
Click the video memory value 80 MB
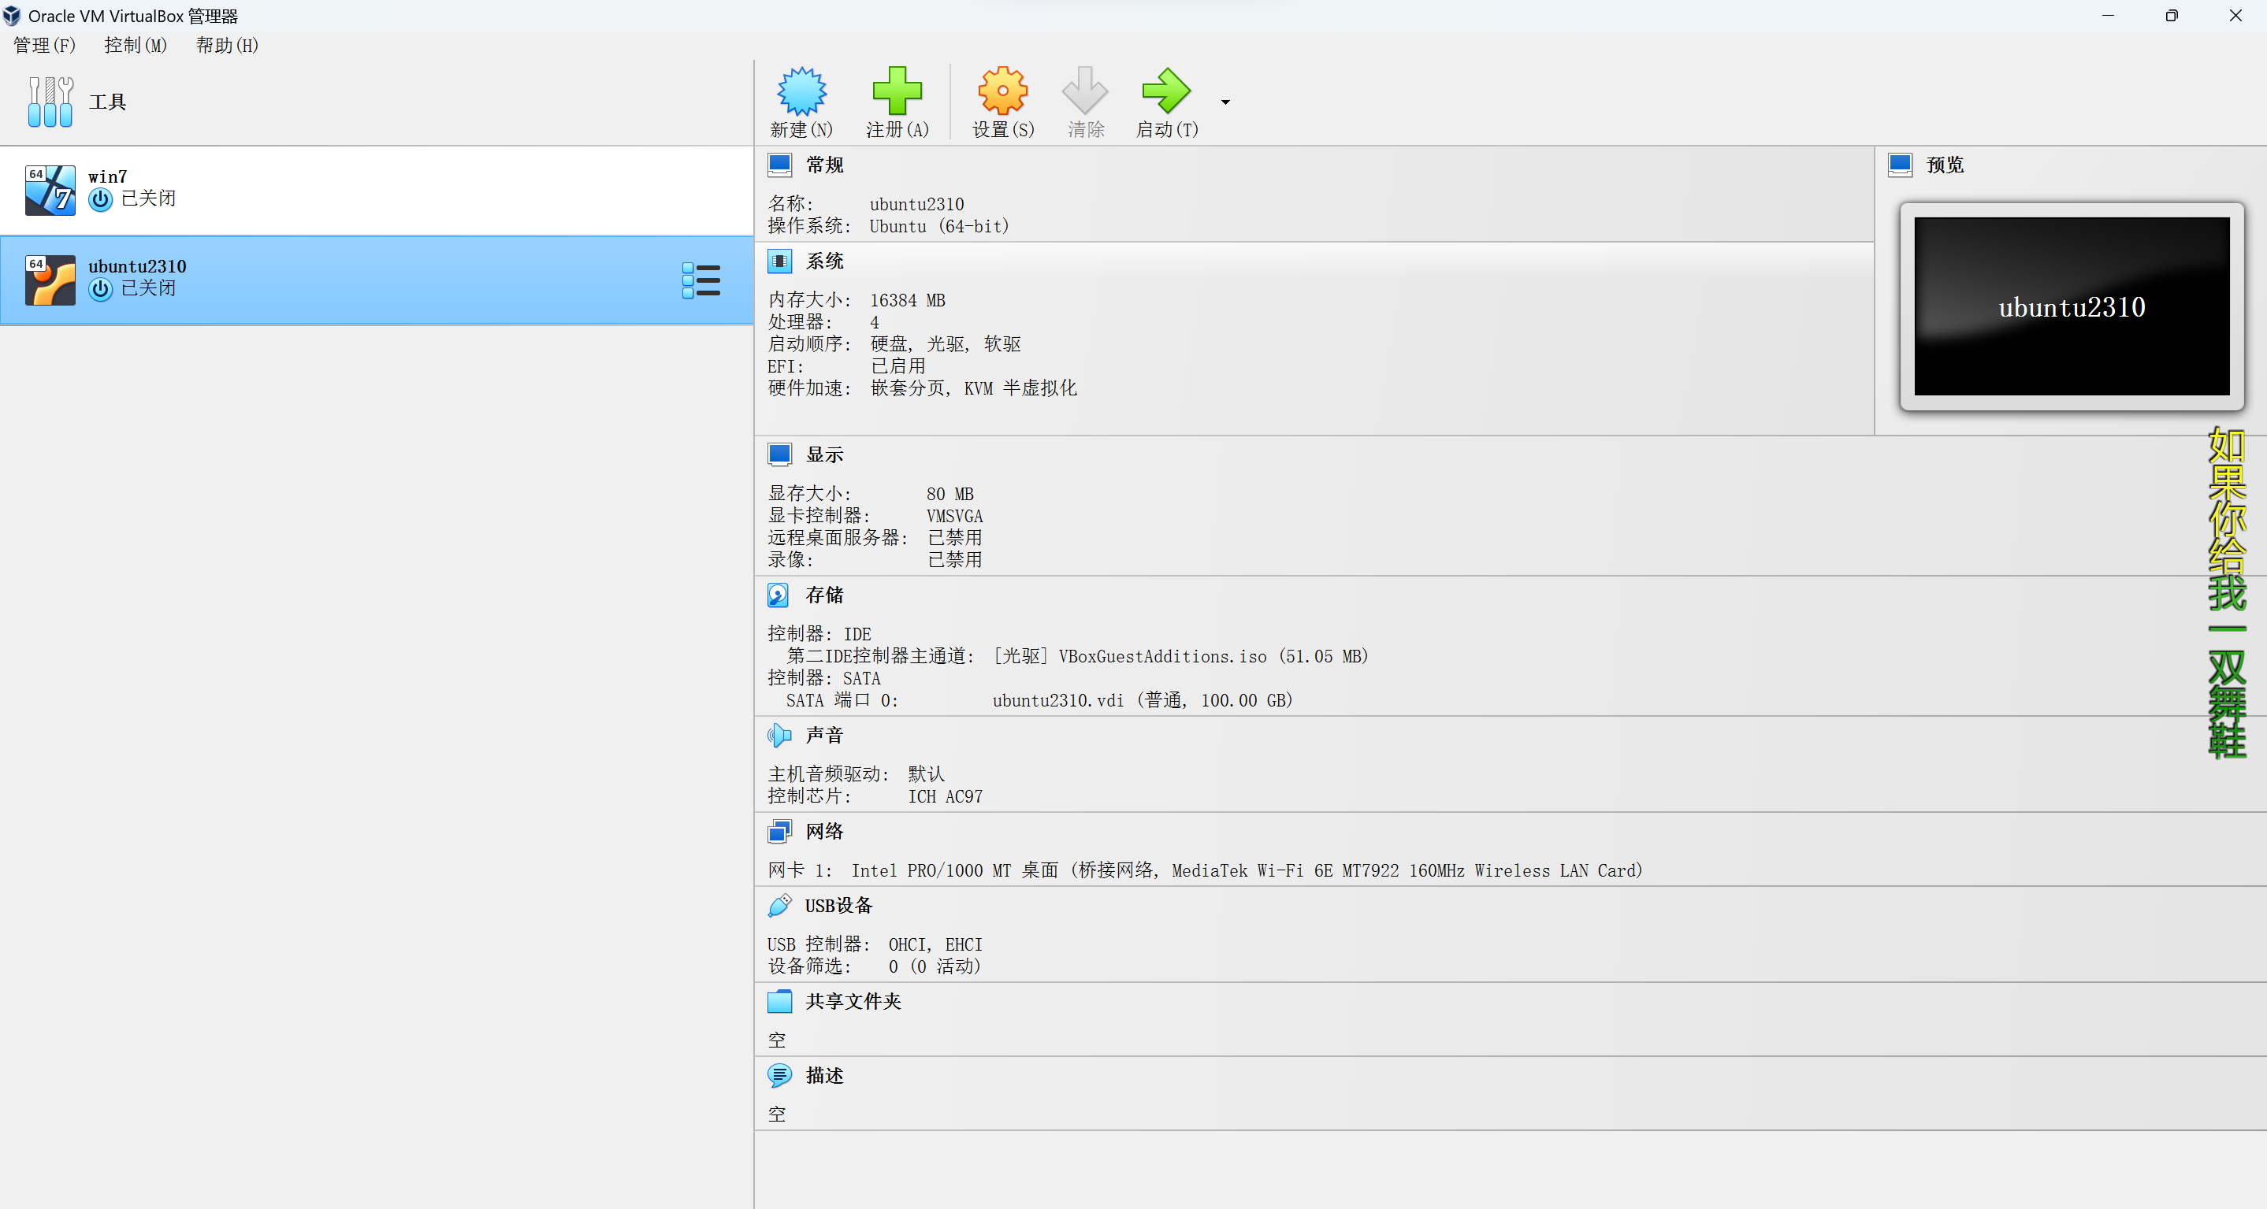tap(950, 495)
